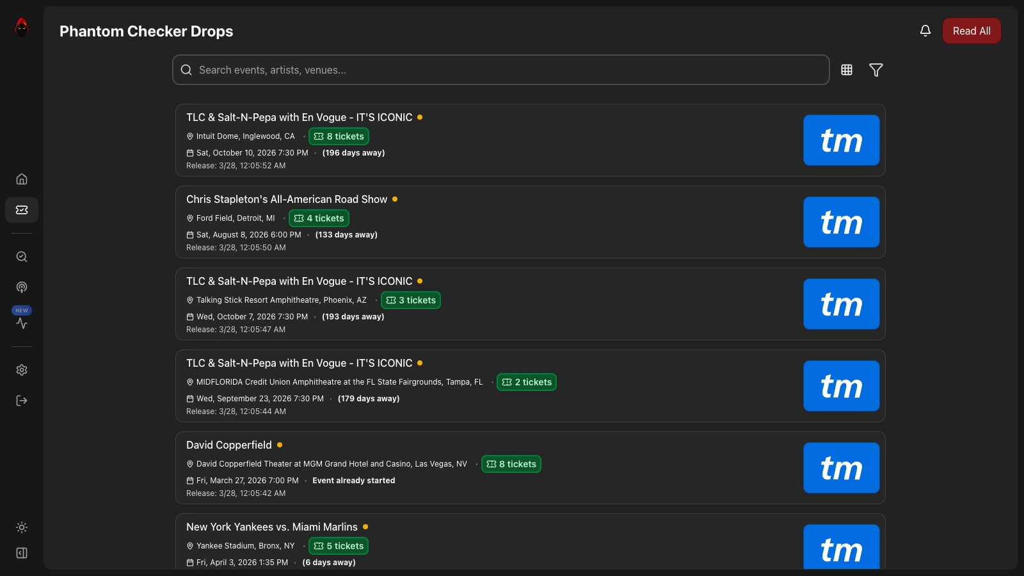Open Ticketmaster logo for Phoenix event
This screenshot has width=1024, height=576.
(842, 304)
